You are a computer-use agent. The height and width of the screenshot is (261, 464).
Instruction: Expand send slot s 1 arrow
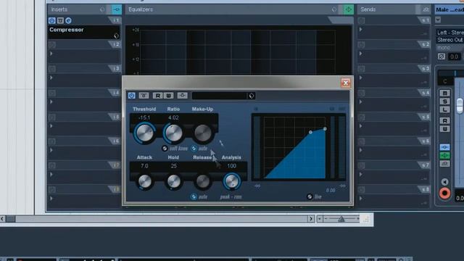pos(361,29)
